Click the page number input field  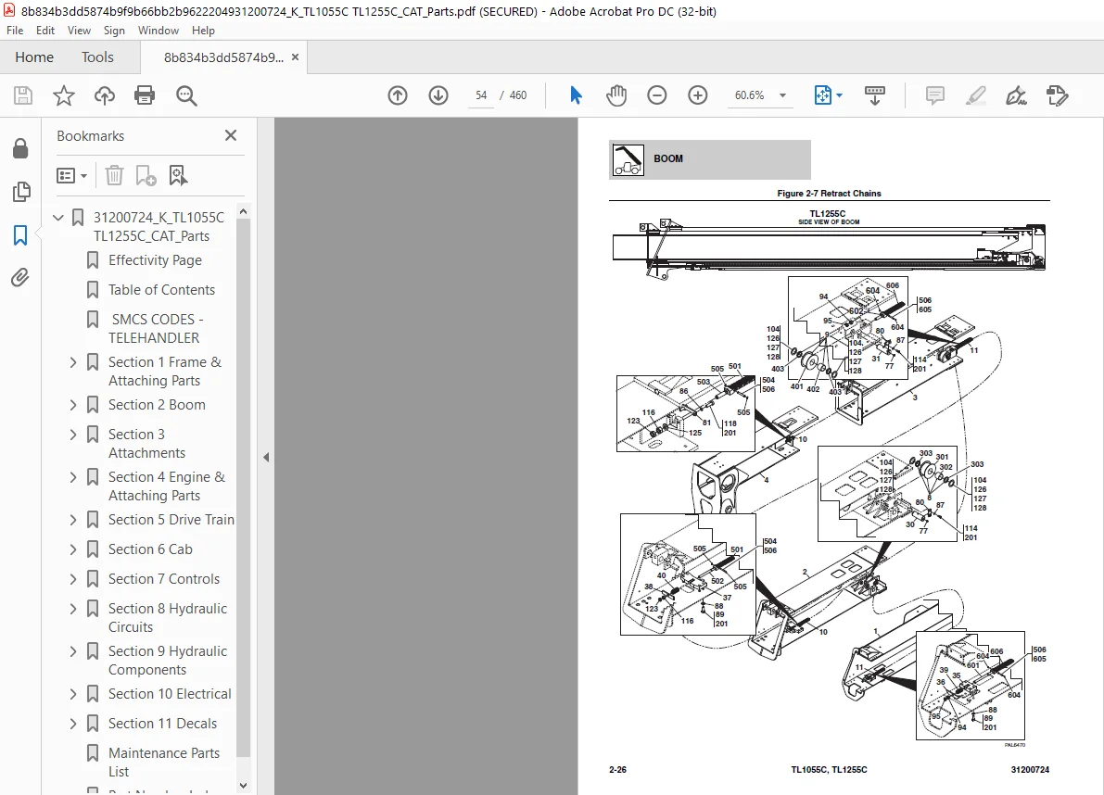(x=481, y=95)
